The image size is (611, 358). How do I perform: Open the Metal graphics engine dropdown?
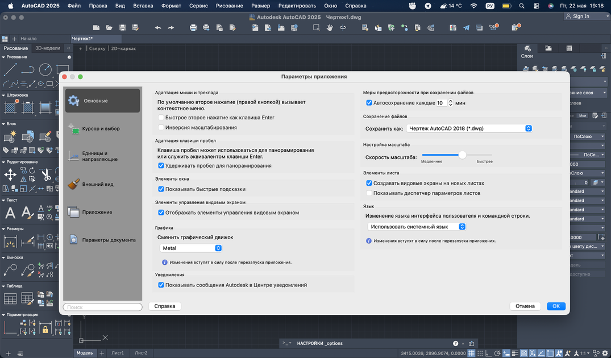pyautogui.click(x=191, y=248)
